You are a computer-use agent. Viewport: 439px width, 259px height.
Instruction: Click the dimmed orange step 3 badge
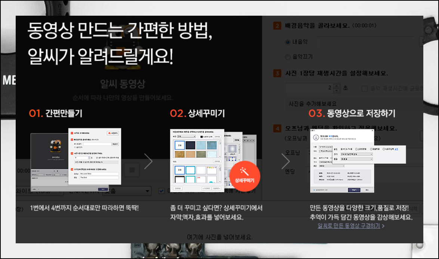[x=277, y=73]
